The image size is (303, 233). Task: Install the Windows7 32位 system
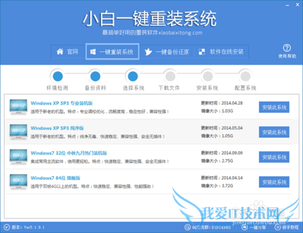tap(274, 157)
